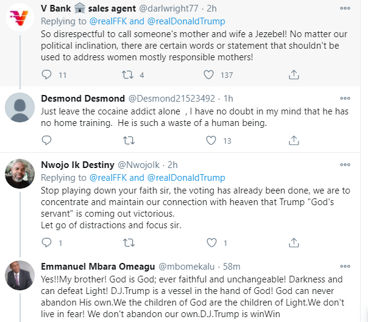
Task: Open more options for V Bank tweet
Action: [345, 8]
